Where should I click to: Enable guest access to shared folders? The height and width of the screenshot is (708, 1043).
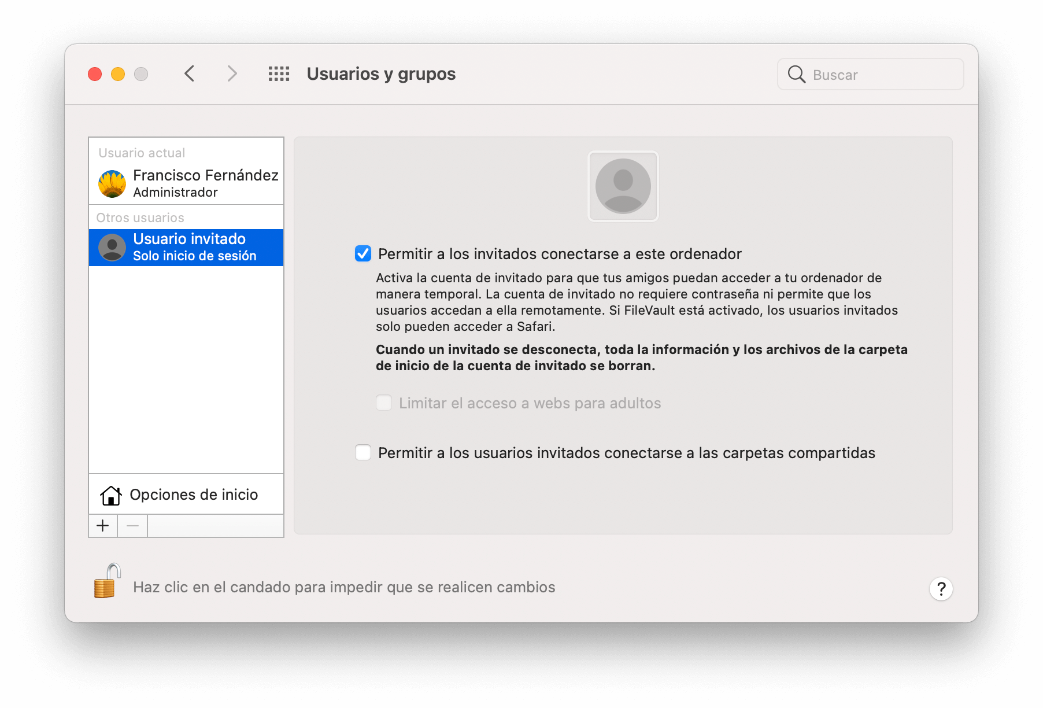[363, 453]
